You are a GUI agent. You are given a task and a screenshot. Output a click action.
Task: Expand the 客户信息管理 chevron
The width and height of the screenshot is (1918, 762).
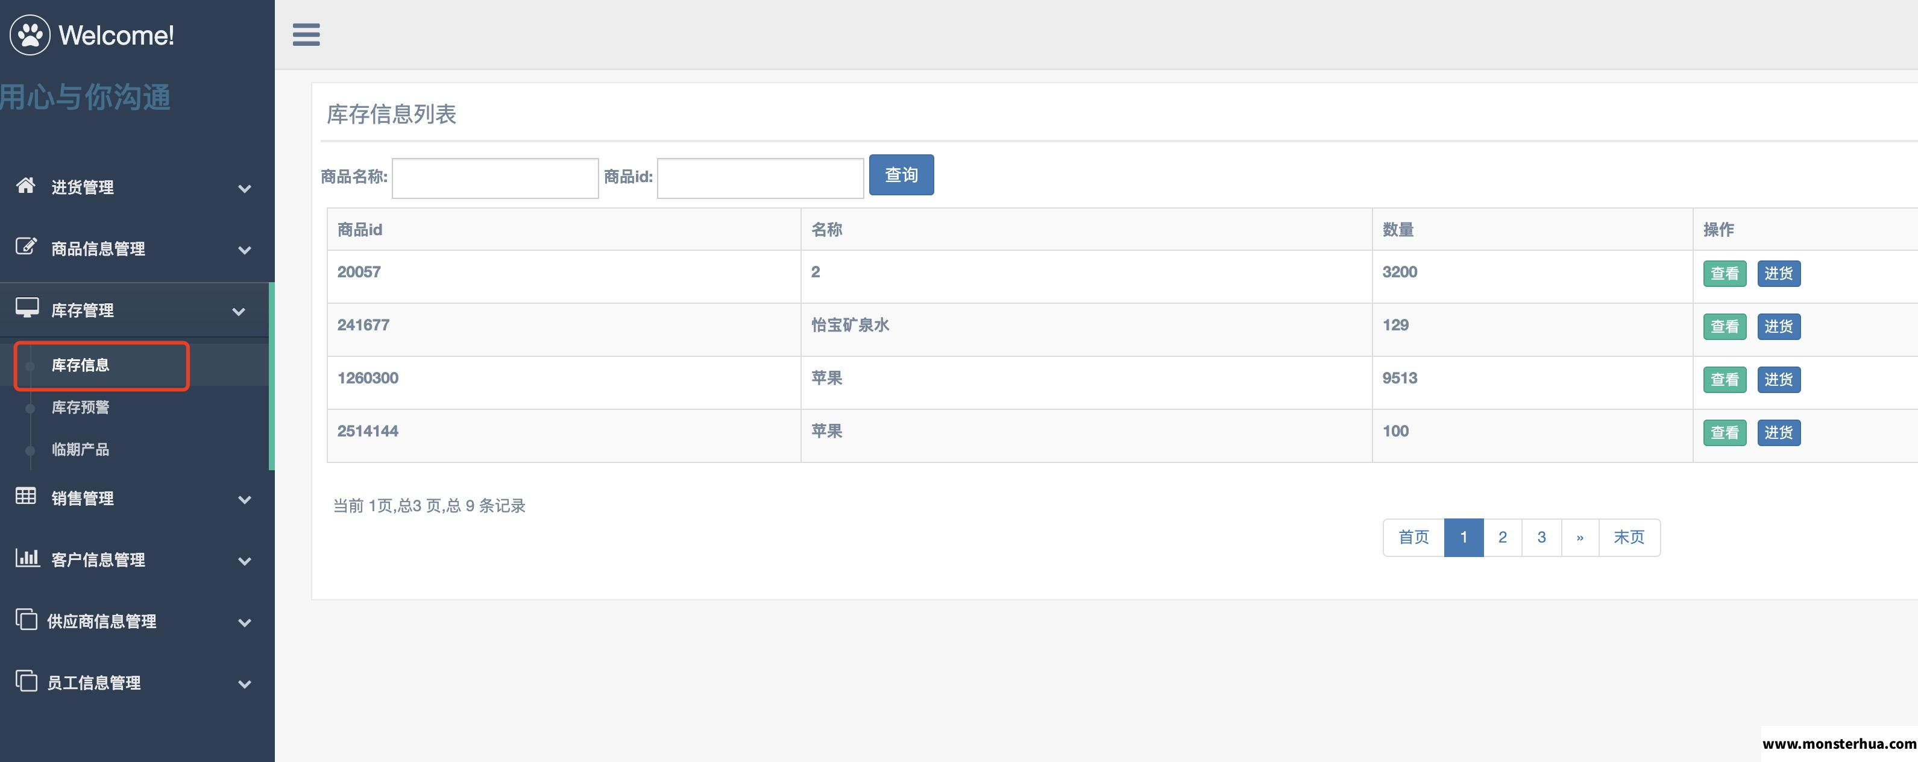click(x=244, y=561)
